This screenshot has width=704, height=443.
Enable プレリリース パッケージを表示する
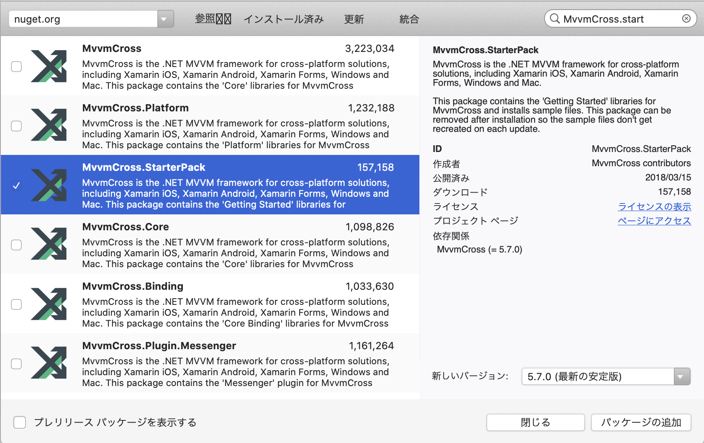(20, 423)
